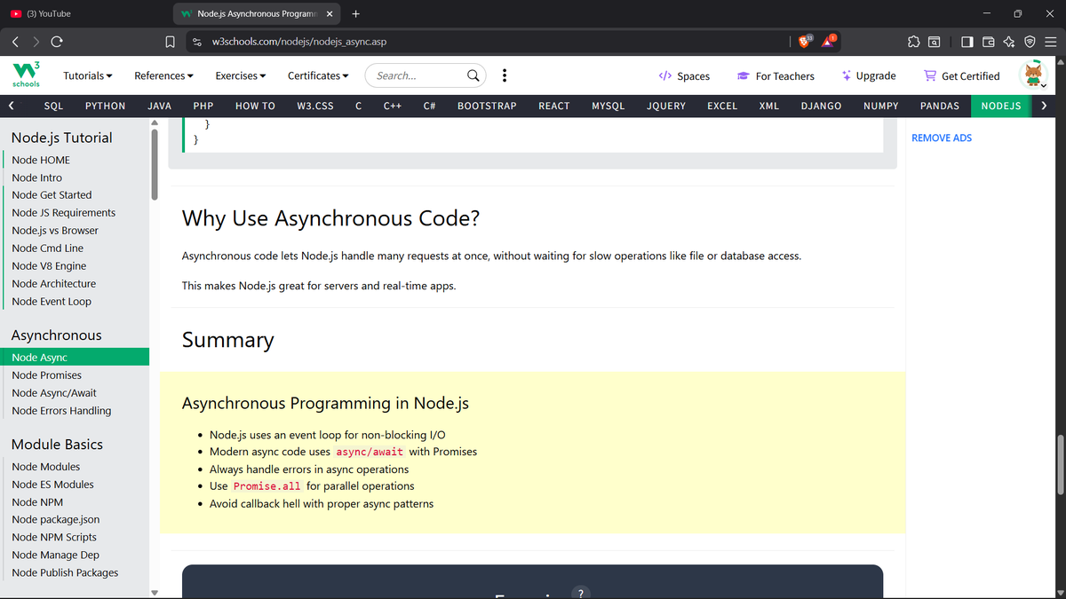Click the up arrow on sidebar scrollbar

coord(155,123)
